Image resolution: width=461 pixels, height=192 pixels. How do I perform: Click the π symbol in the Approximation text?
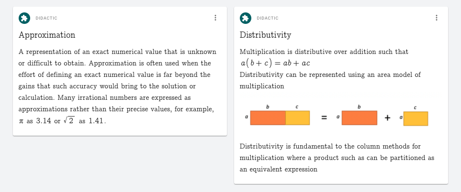click(x=21, y=121)
